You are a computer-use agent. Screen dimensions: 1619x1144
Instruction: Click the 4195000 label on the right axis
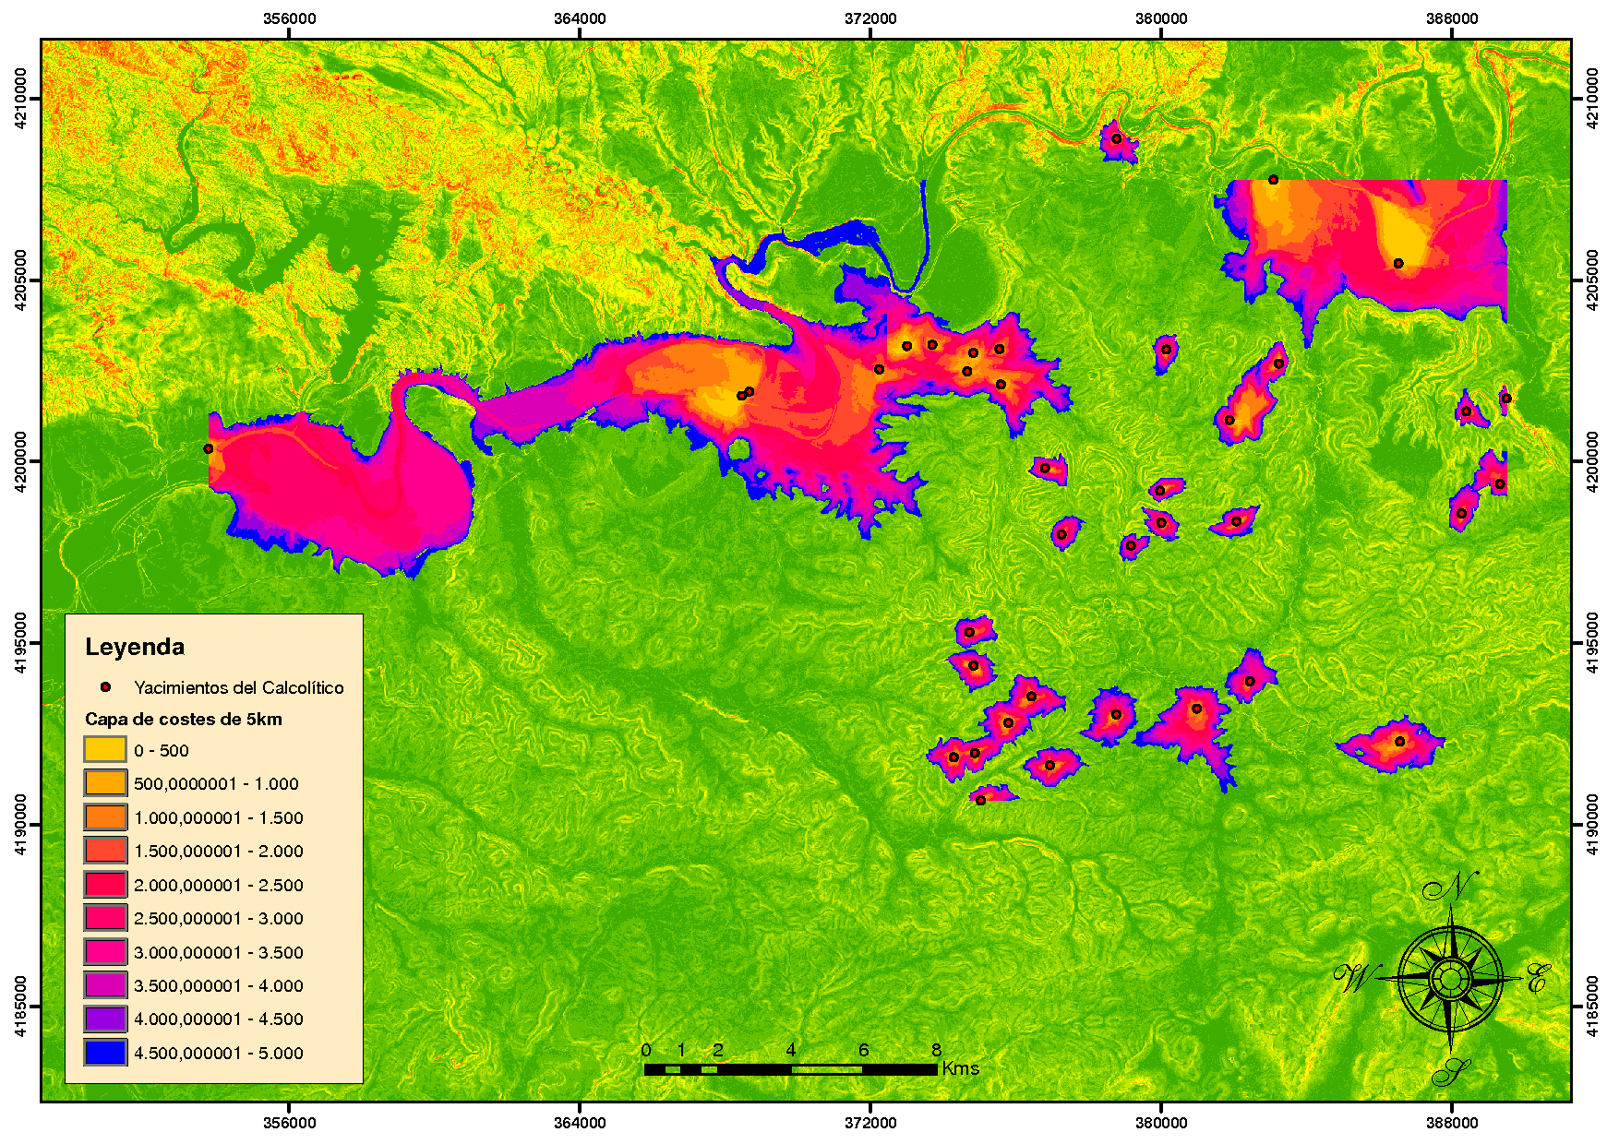tap(1592, 643)
